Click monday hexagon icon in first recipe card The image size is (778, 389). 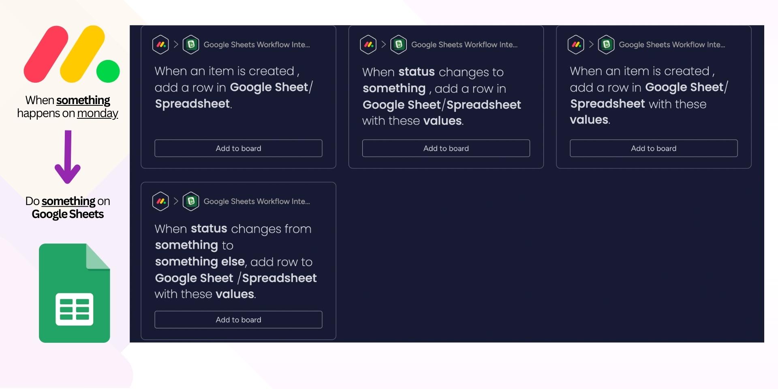pyautogui.click(x=160, y=45)
